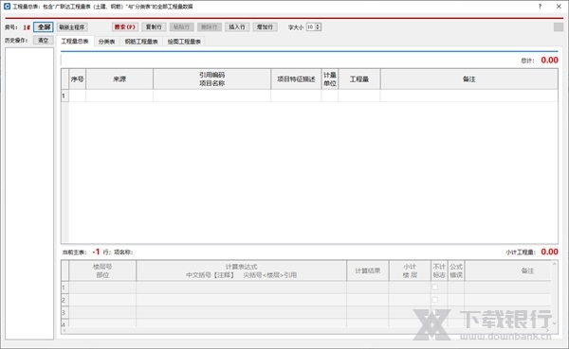The image size is (569, 349).
Task: Select the 工程量总表 tab
Action: 75,42
